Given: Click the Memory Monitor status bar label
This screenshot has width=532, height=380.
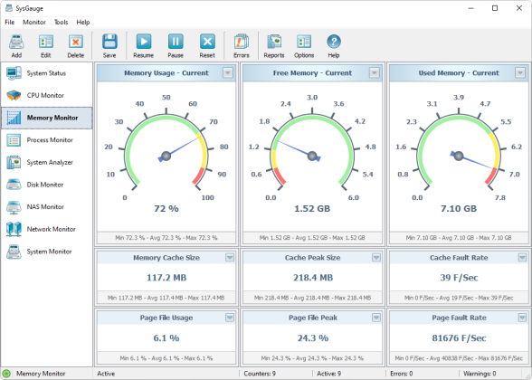Looking at the screenshot, I should tap(41, 374).
